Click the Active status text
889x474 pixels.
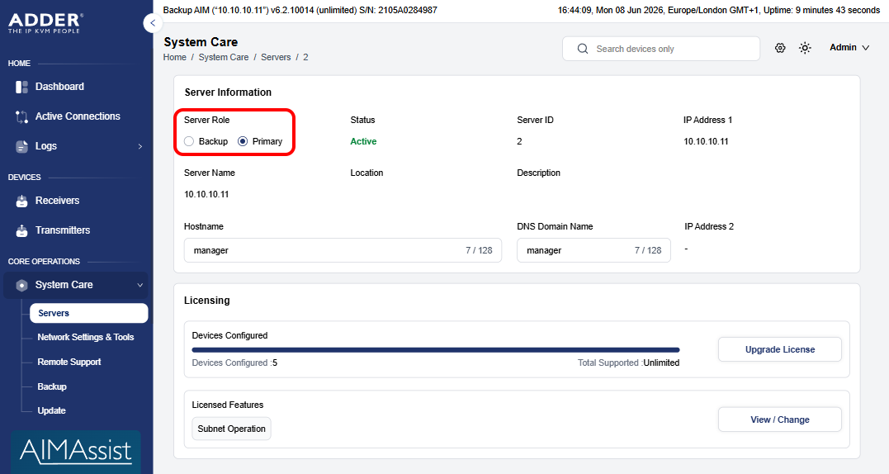click(363, 141)
